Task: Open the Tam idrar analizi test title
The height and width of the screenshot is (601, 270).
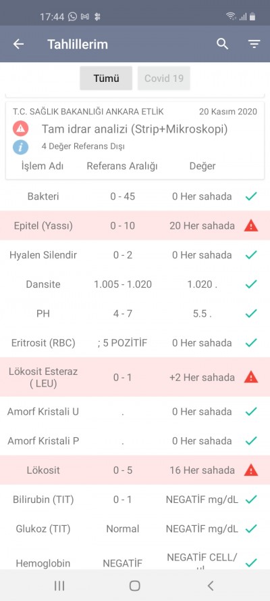Action: click(x=134, y=129)
